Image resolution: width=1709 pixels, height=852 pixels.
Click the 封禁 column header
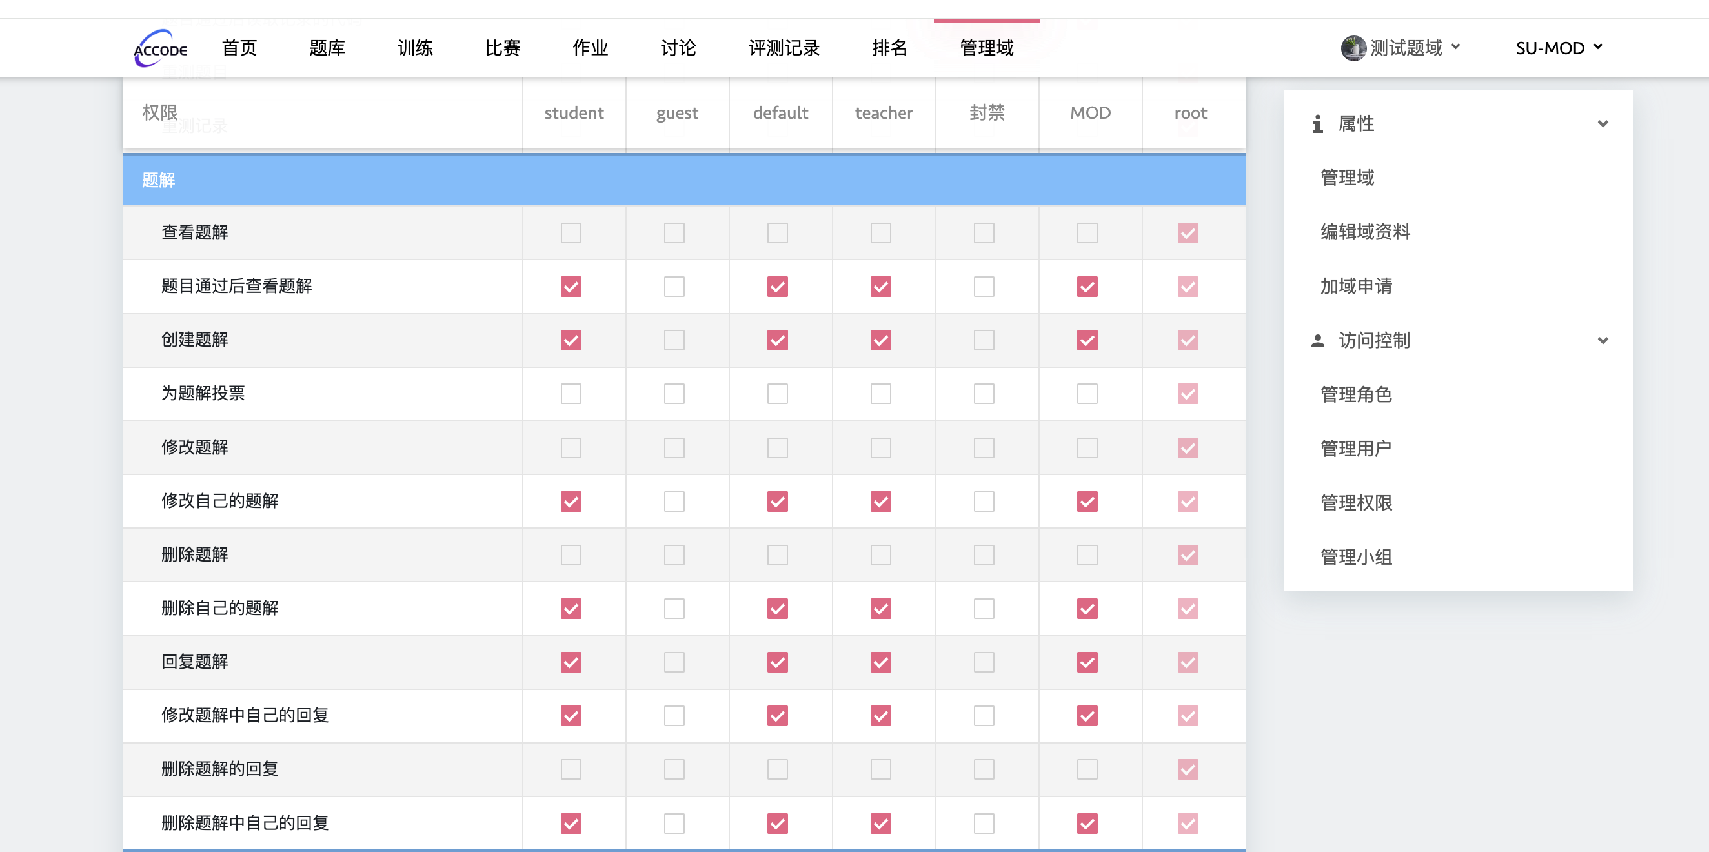987,114
